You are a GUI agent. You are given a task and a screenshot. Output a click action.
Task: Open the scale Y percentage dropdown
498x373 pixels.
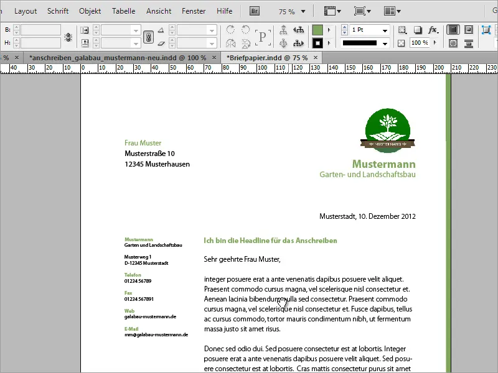pos(136,43)
